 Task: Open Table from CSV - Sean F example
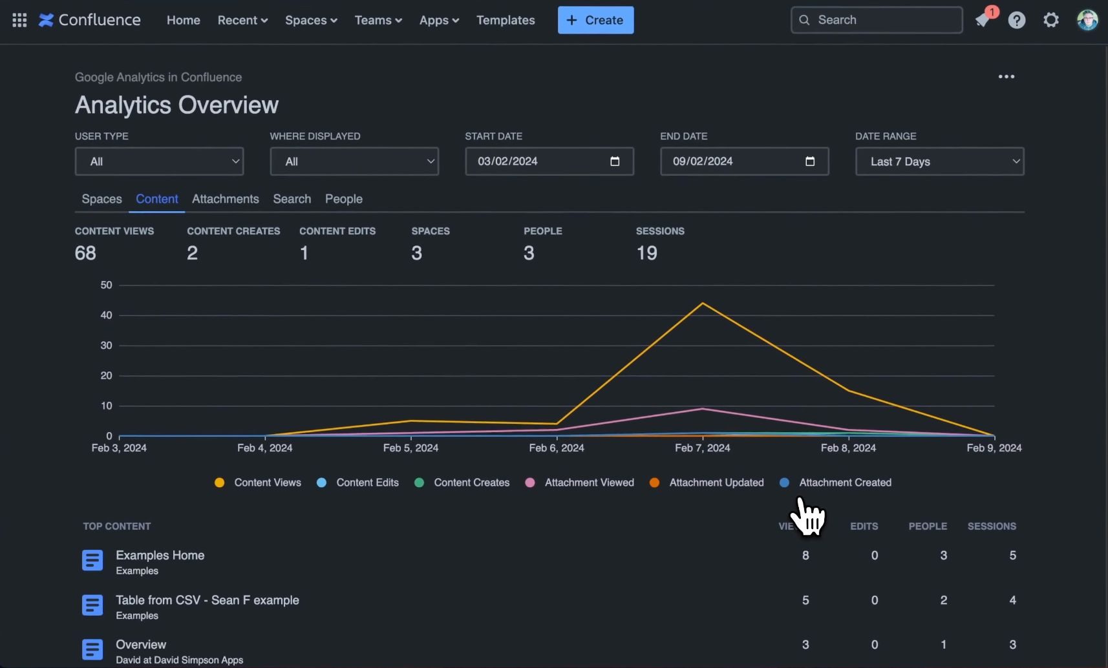[208, 600]
